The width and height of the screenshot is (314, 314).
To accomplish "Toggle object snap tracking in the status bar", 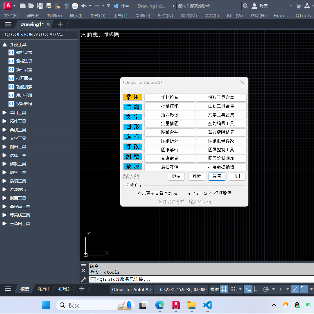I will pyautogui.click(x=295, y=289).
